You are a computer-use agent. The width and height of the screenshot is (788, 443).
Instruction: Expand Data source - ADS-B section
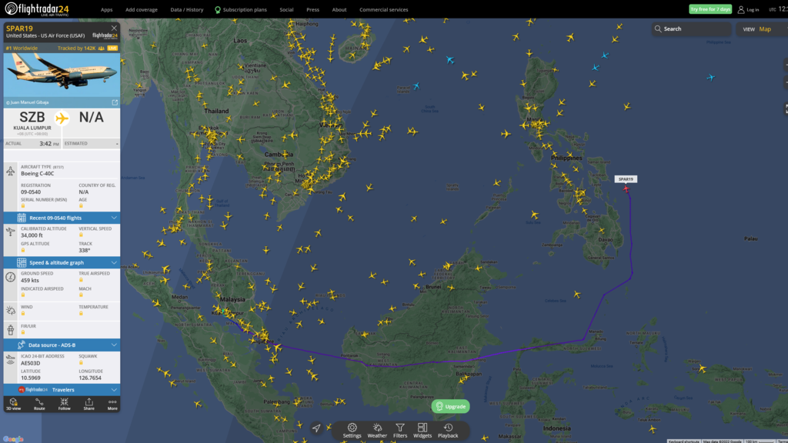62,345
